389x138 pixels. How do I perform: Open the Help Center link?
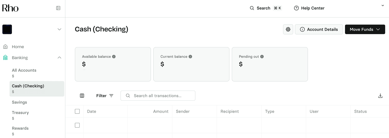[x=309, y=8]
